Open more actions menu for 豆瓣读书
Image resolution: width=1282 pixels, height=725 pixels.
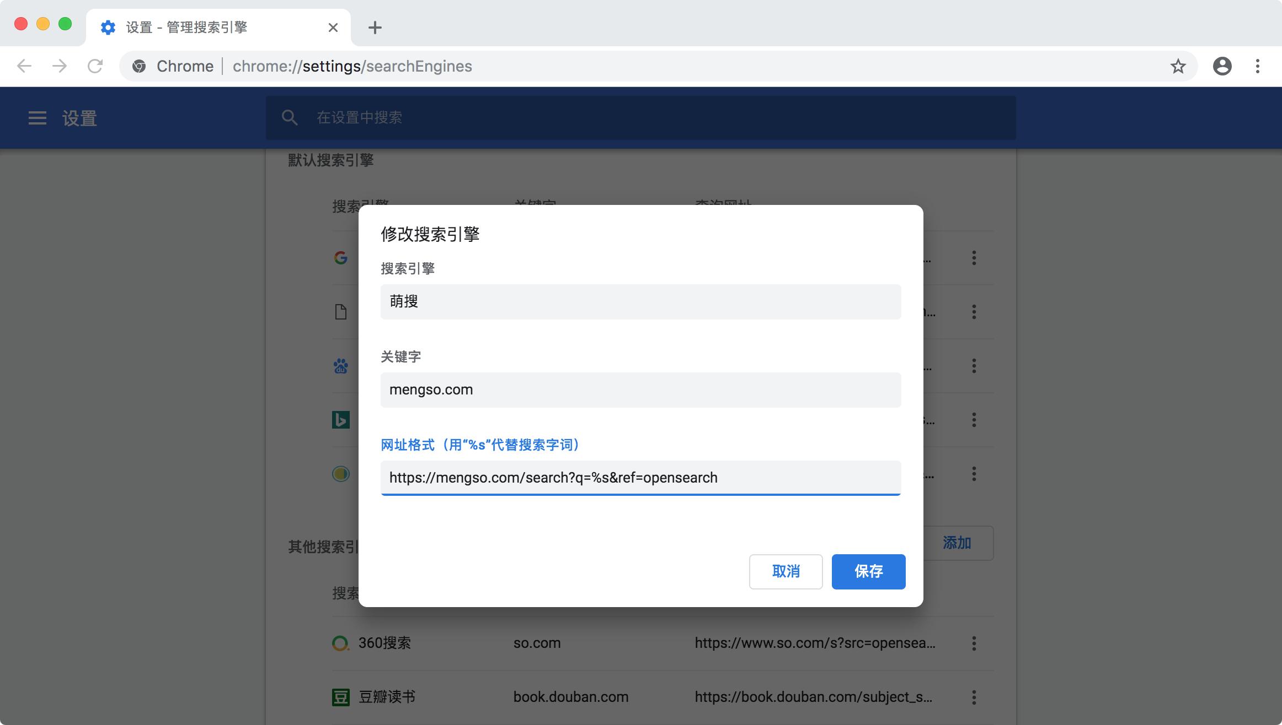(x=974, y=696)
